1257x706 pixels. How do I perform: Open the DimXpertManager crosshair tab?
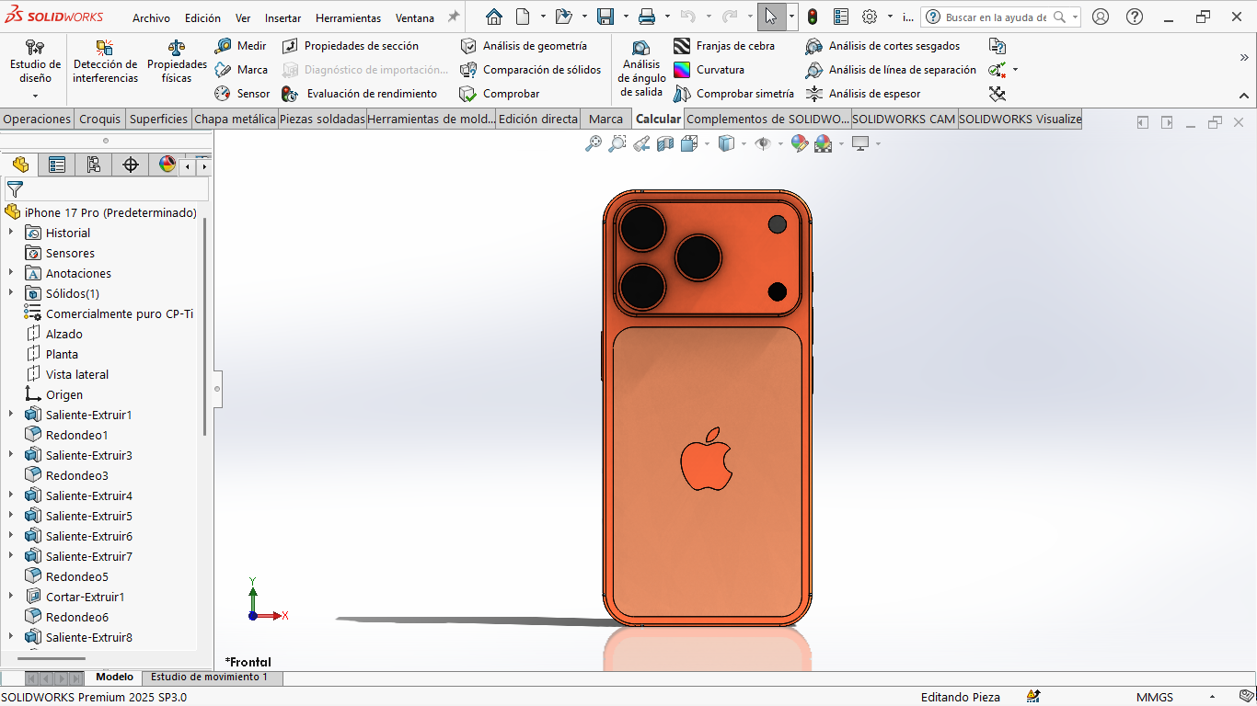131,165
